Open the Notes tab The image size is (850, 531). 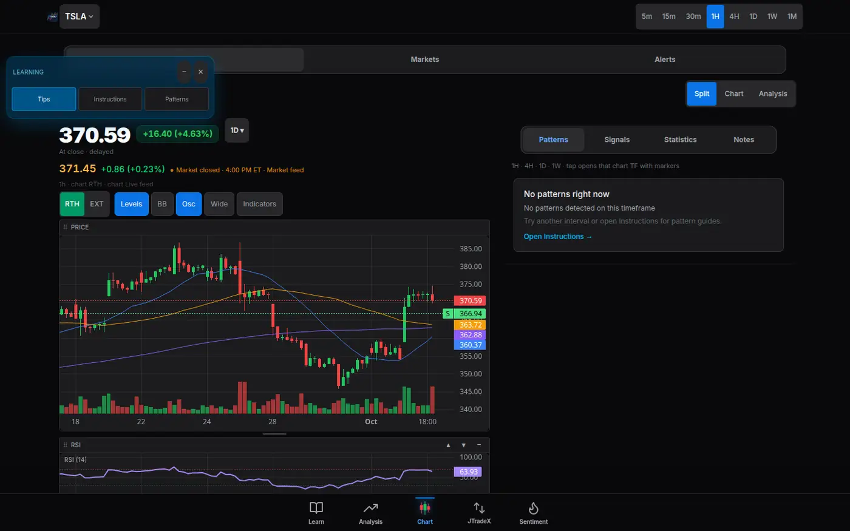coord(744,140)
